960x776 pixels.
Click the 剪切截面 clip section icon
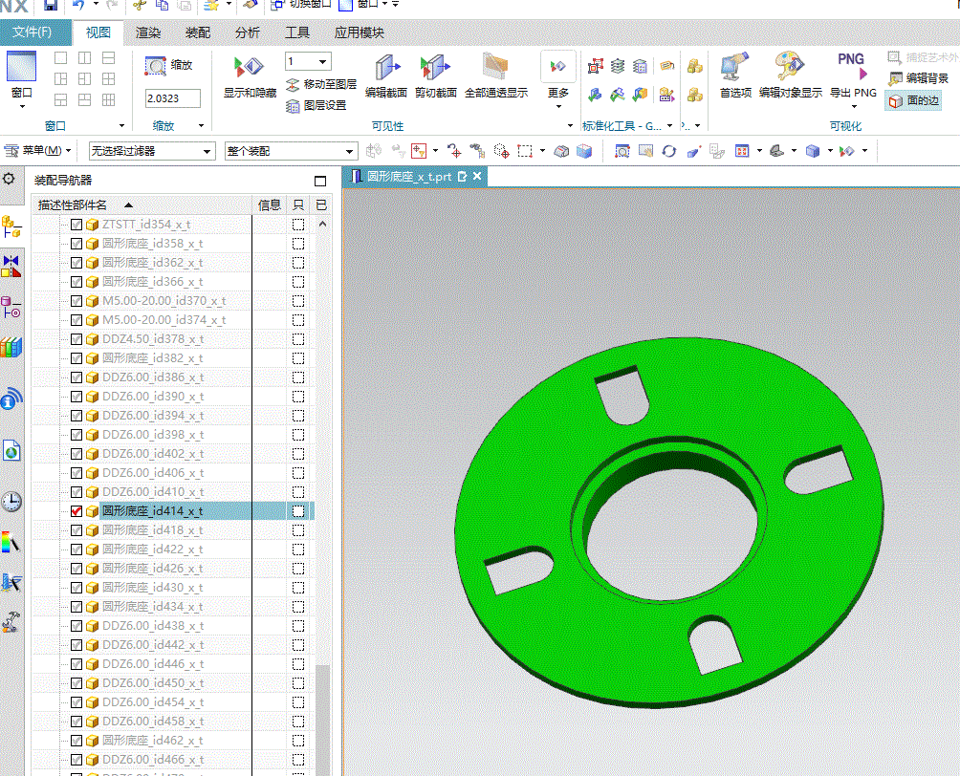[x=435, y=75]
